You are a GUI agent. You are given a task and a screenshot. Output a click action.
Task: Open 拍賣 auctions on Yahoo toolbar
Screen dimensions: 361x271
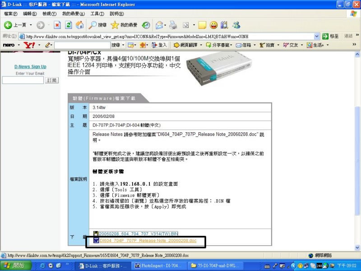point(267,45)
